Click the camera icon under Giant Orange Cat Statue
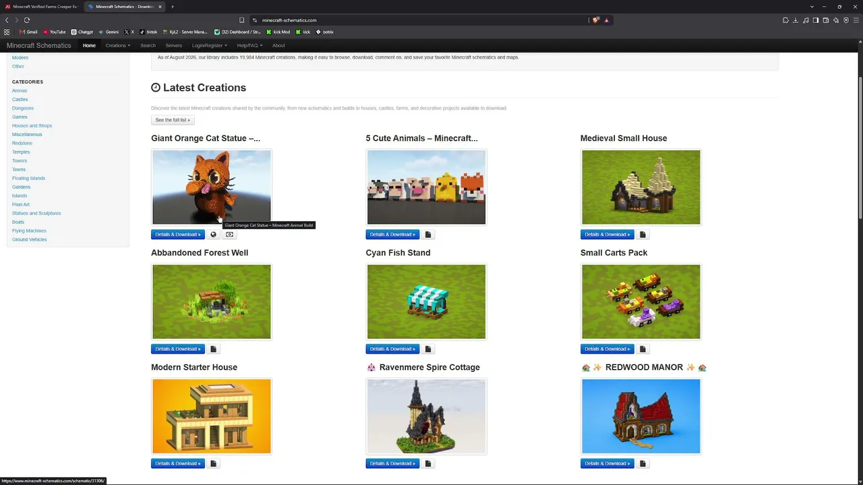 pyautogui.click(x=229, y=234)
